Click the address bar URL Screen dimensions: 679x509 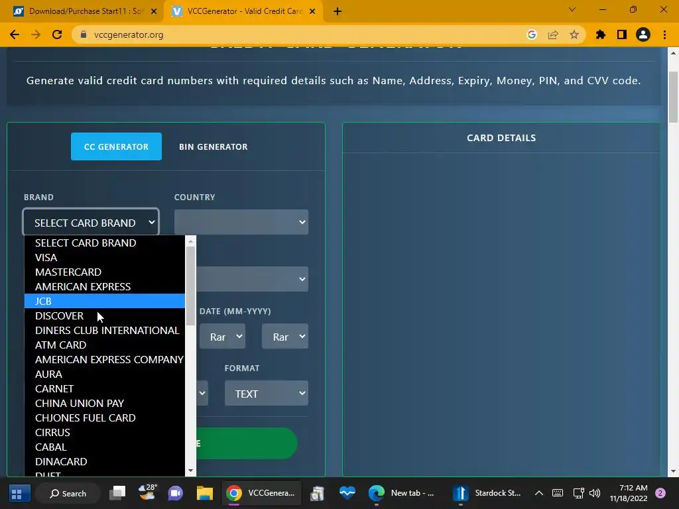point(129,34)
